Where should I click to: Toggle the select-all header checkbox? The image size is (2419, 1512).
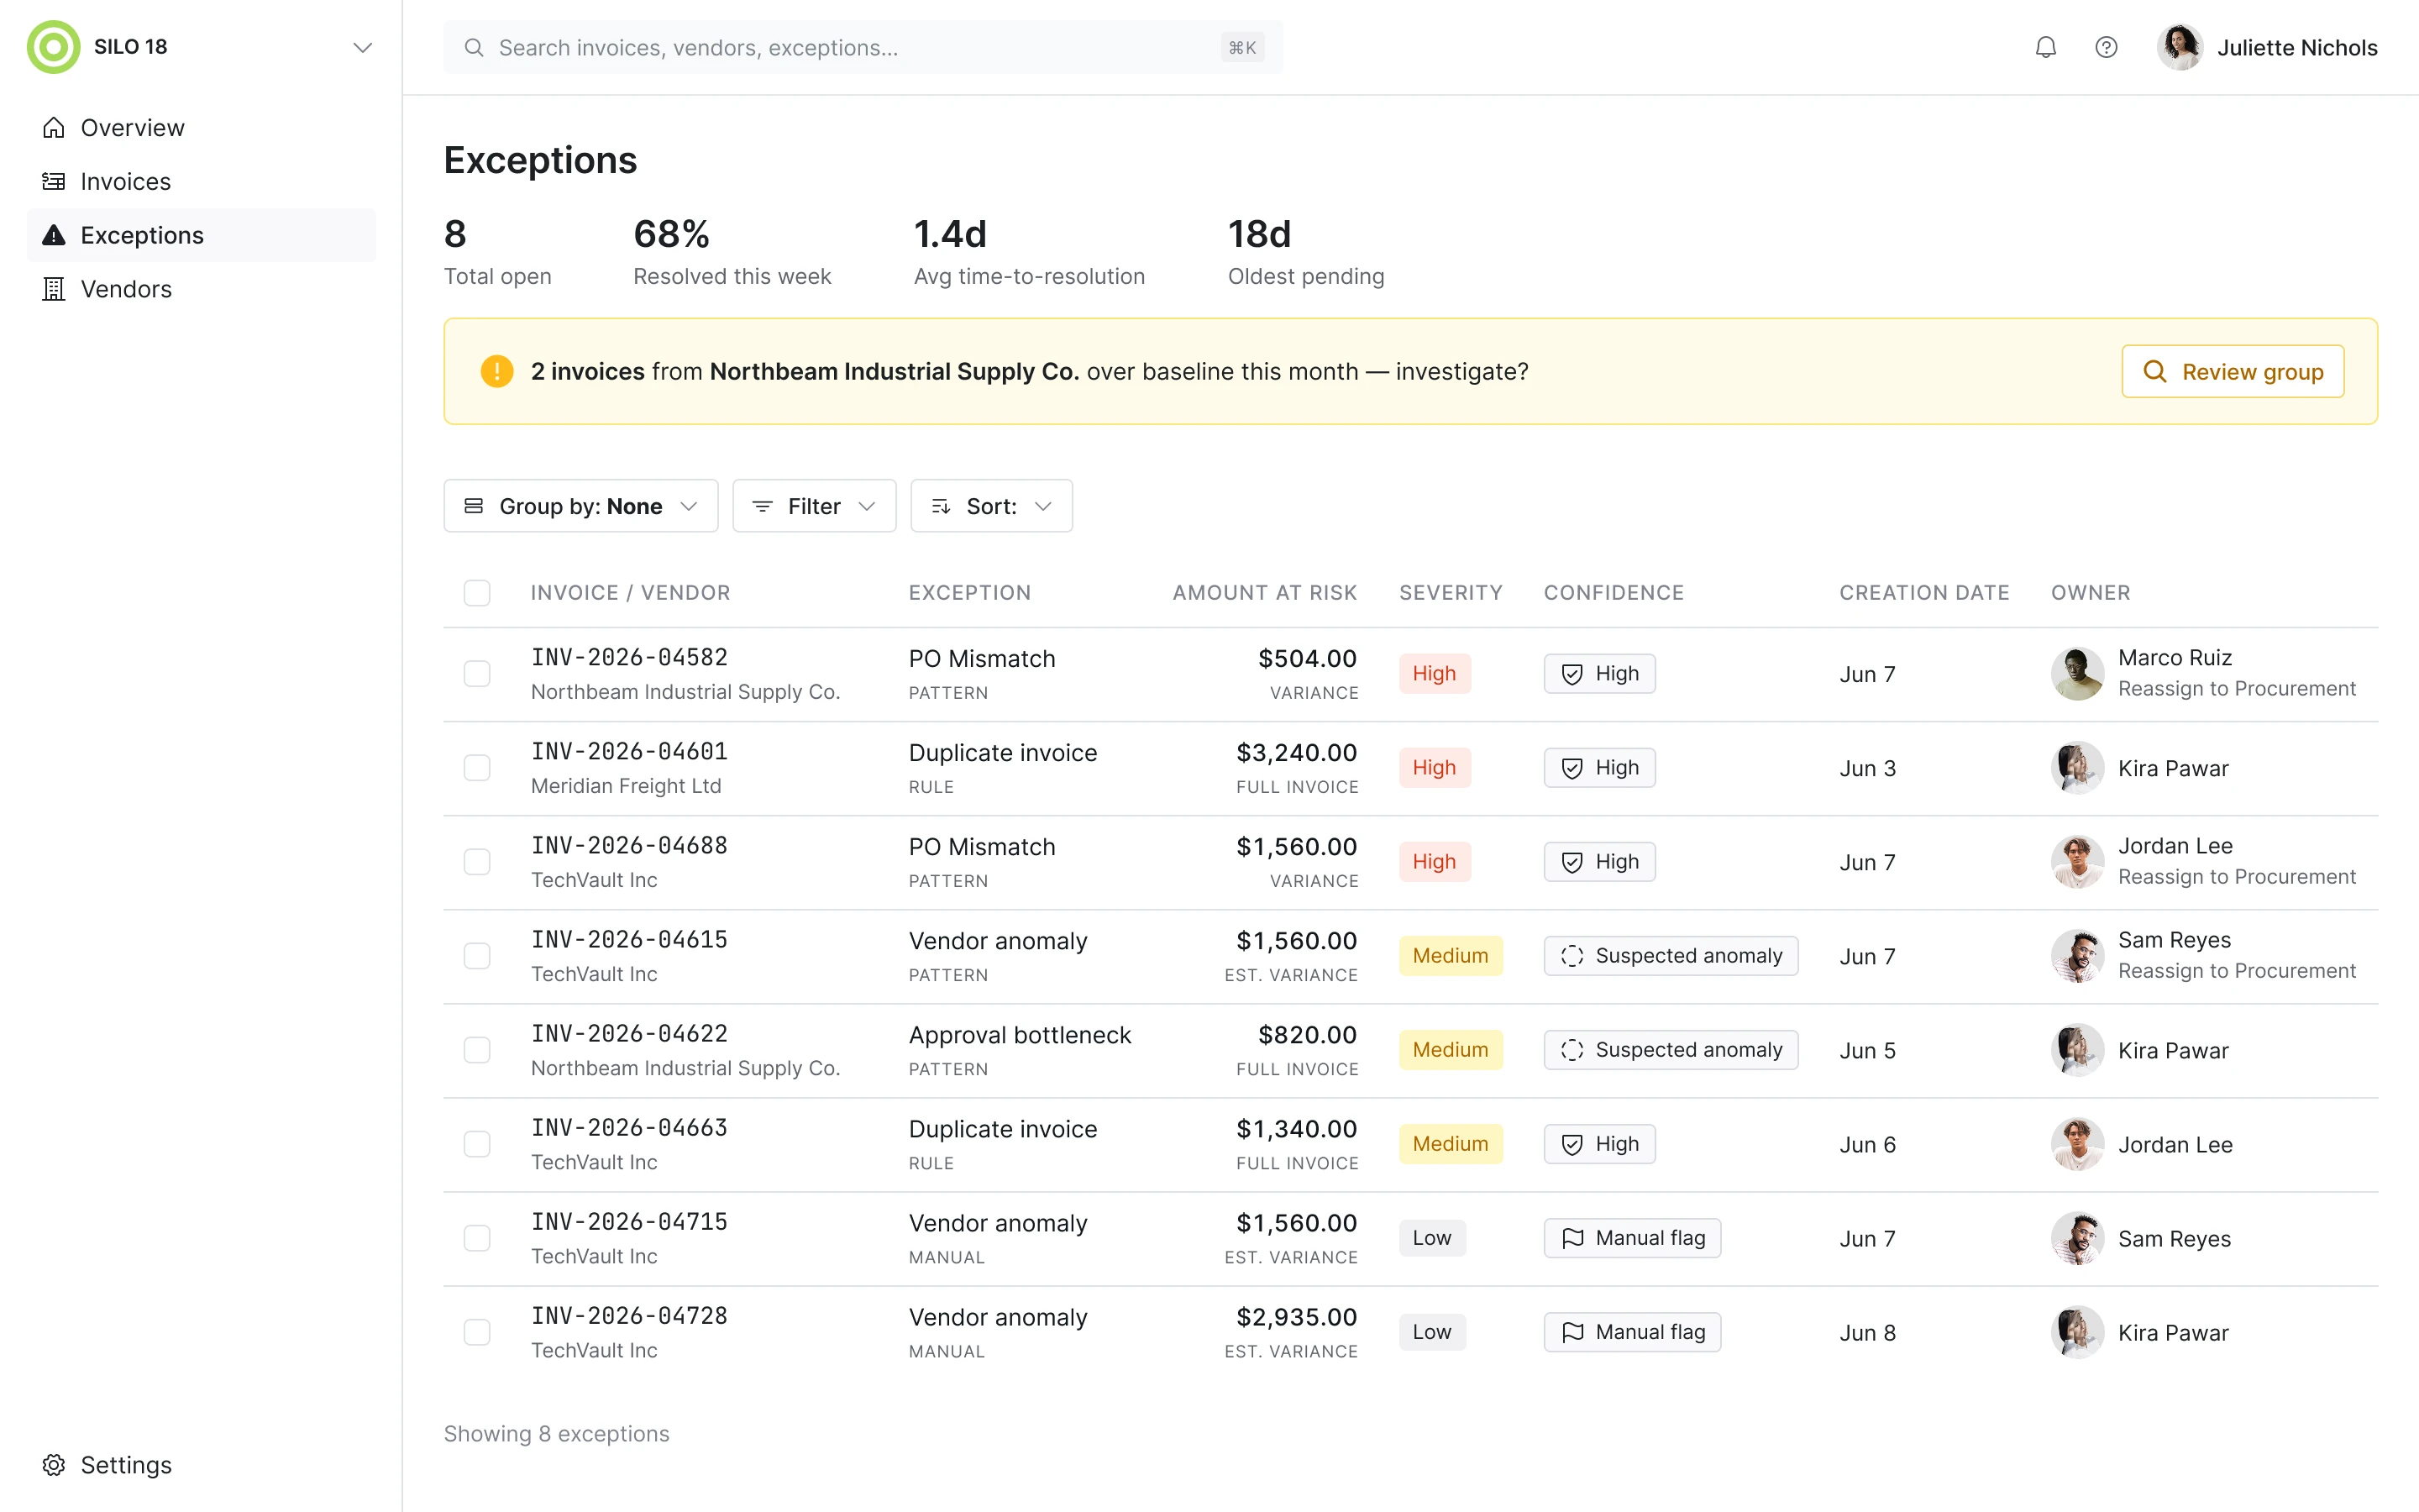(477, 593)
